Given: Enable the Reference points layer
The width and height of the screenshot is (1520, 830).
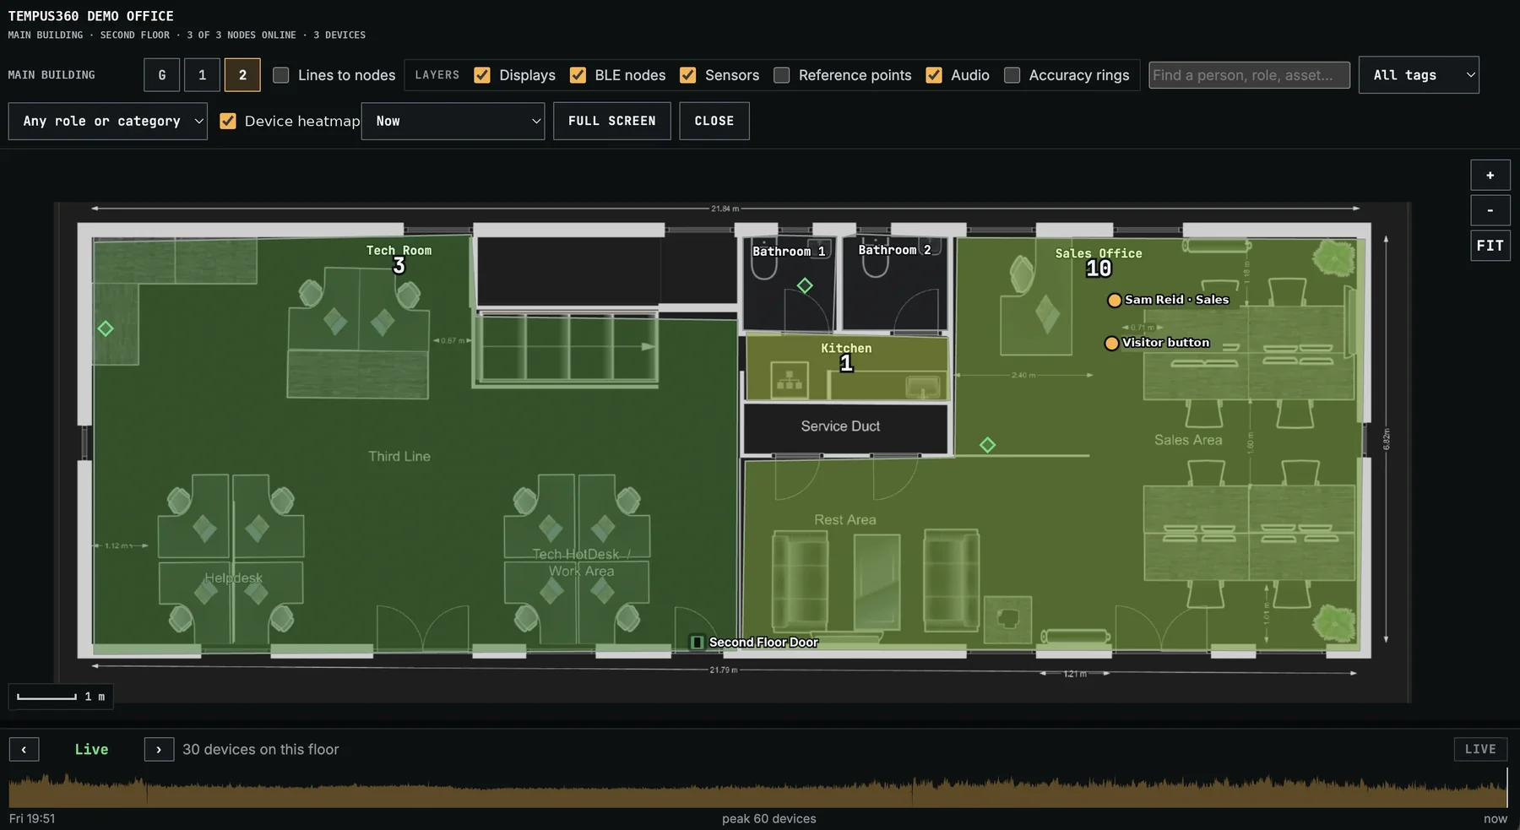Looking at the screenshot, I should coord(782,75).
